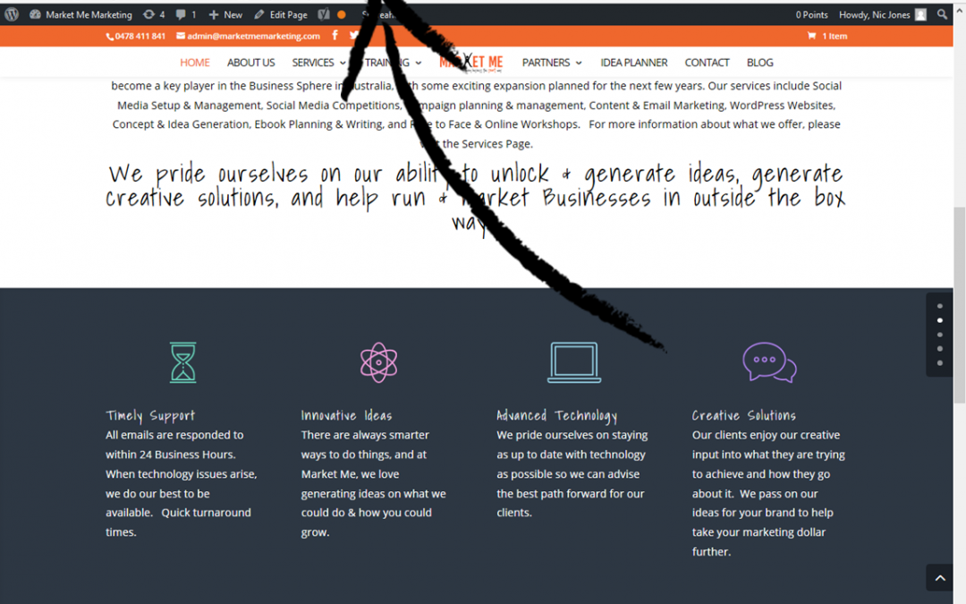Click the text 'the best path forward for our'
This screenshot has width=966, height=604.
click(571, 494)
